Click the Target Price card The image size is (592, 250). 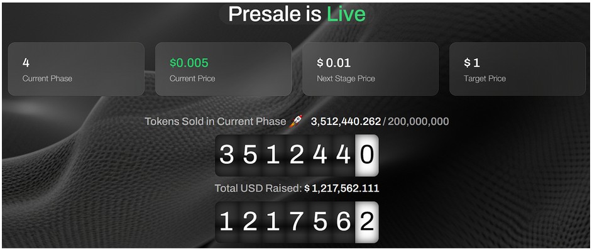(517, 68)
